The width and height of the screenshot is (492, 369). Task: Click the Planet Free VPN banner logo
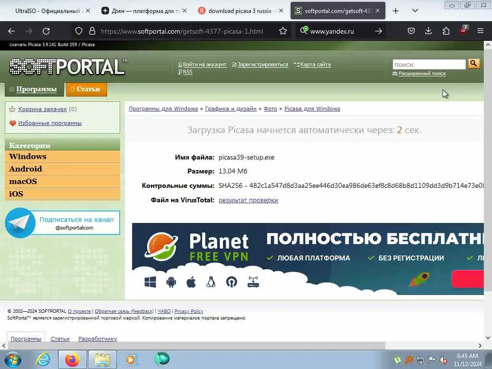pos(197,247)
